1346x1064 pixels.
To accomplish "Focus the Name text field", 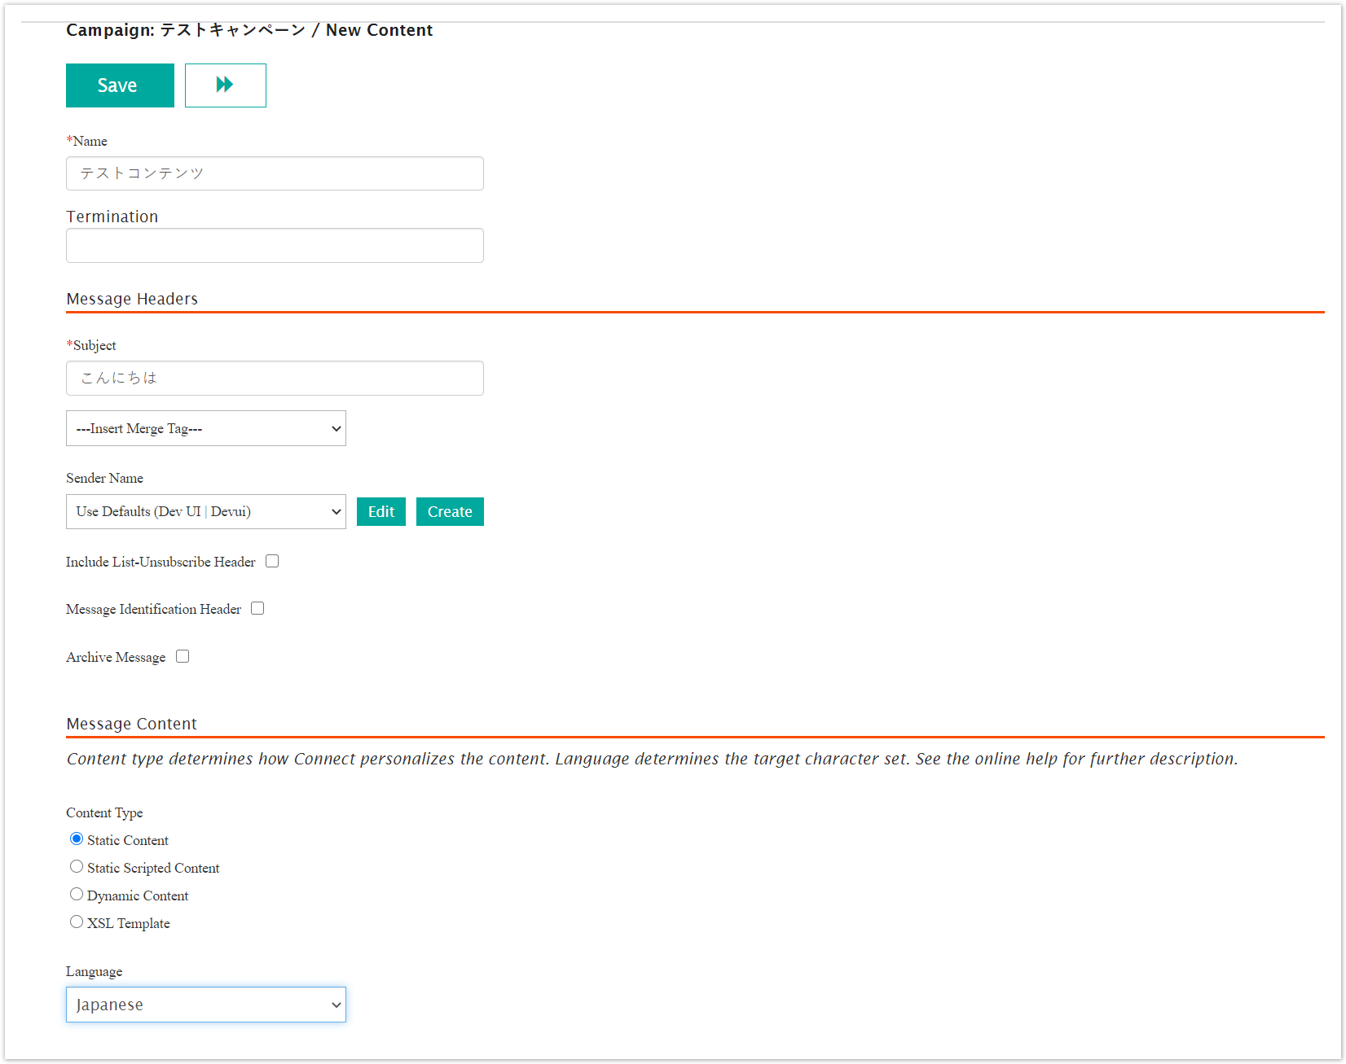I will (275, 173).
